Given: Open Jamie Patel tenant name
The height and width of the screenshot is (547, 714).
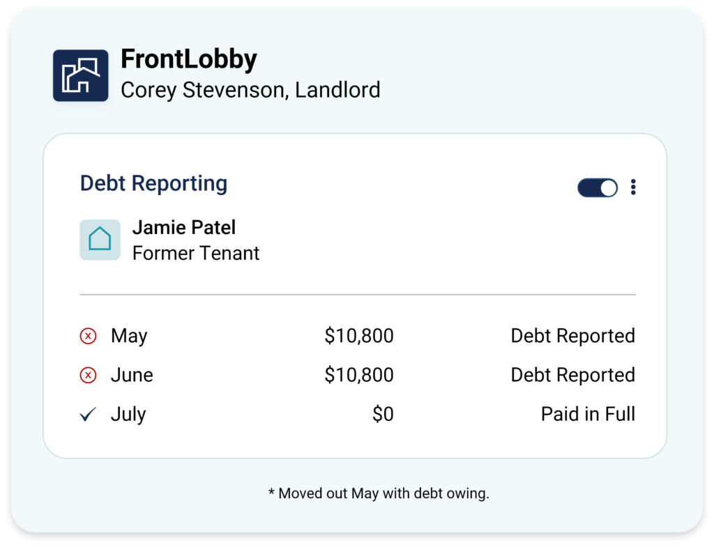Looking at the screenshot, I should 184,228.
